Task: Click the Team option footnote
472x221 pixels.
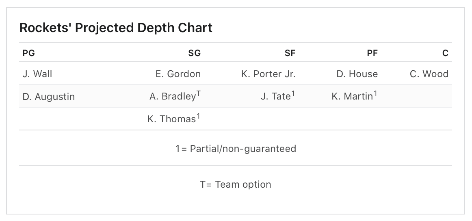Action: point(236,184)
